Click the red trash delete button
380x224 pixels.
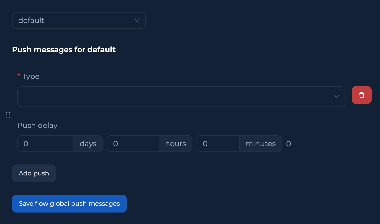361,95
